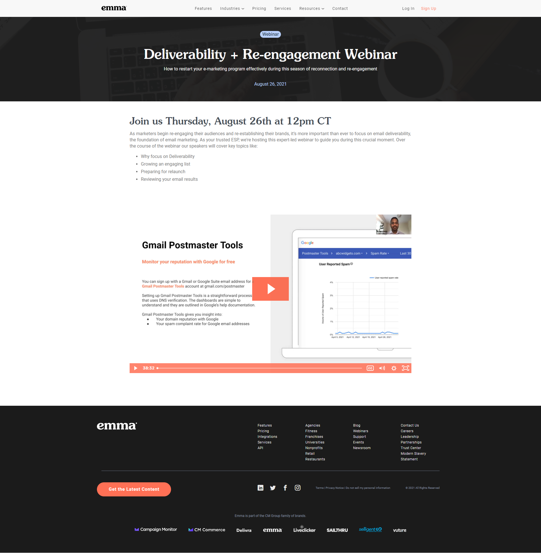Click the Sign Up button in the header
Screen dimensions: 541x553
(x=429, y=8)
